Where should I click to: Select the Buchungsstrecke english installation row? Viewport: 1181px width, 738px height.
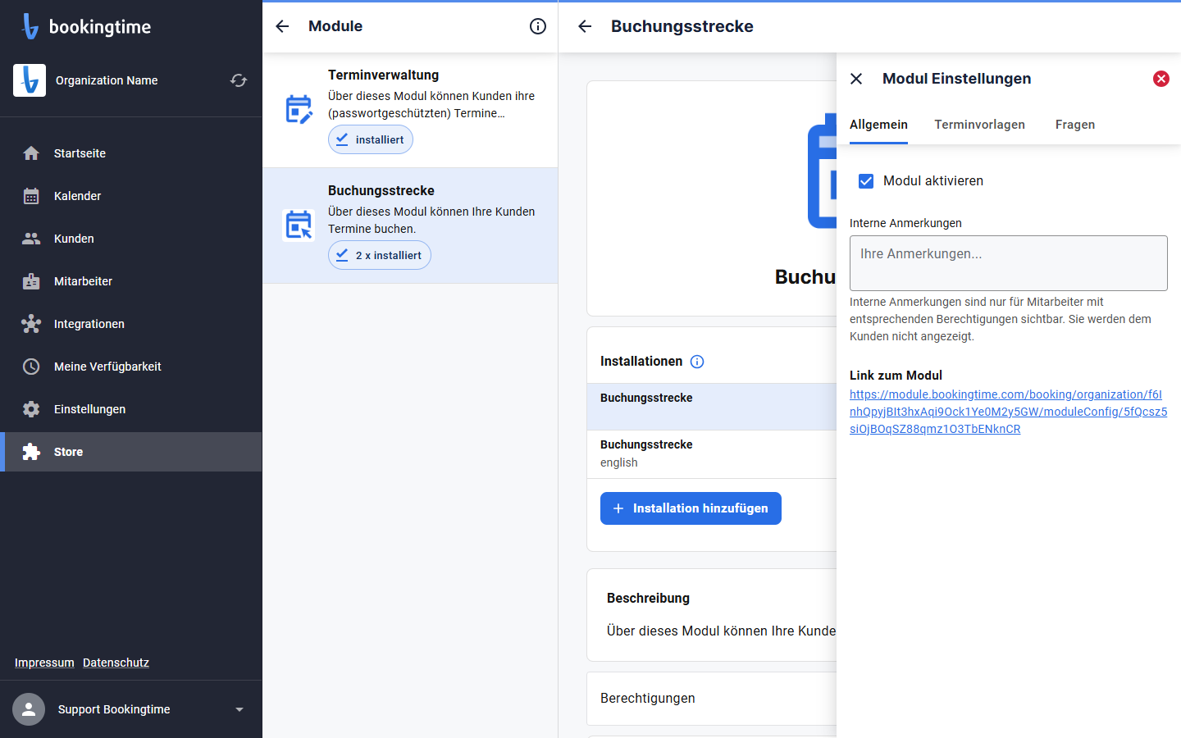tap(712, 454)
